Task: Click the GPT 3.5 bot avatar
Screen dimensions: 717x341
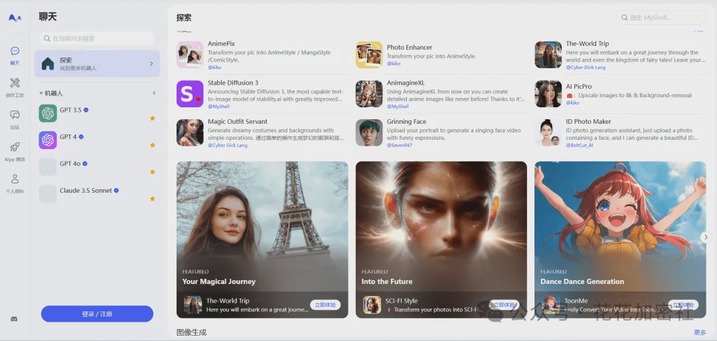Action: [x=48, y=113]
